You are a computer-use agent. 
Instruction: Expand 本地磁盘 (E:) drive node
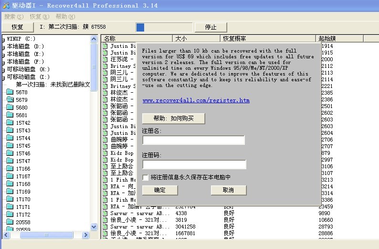click(3, 54)
